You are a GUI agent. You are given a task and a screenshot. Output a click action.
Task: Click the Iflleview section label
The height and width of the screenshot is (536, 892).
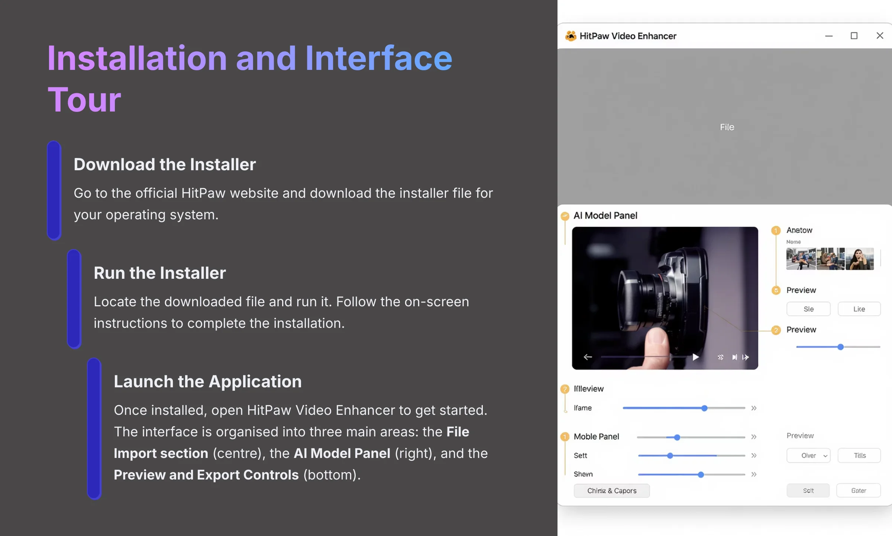pyautogui.click(x=589, y=389)
